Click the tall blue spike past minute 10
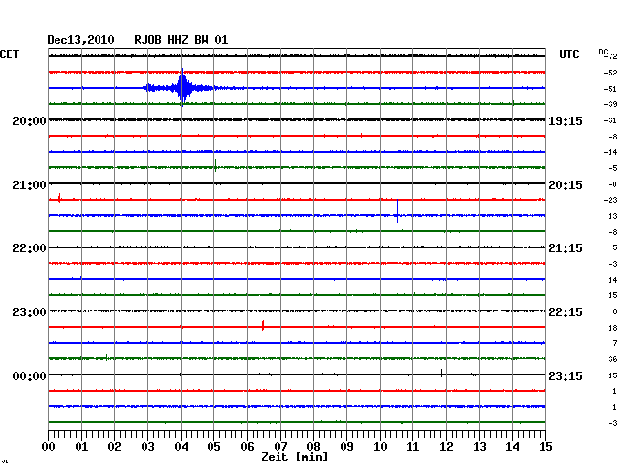622x472 pixels. 397,211
